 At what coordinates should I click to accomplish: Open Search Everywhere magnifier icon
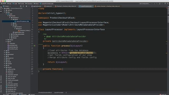[x=168, y=3]
